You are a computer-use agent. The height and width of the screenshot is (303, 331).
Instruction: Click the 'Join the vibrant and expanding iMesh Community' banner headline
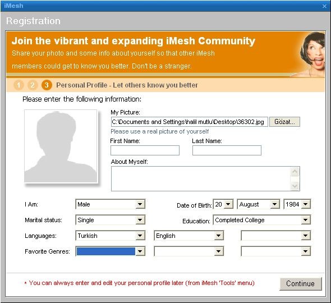pyautogui.click(x=134, y=41)
